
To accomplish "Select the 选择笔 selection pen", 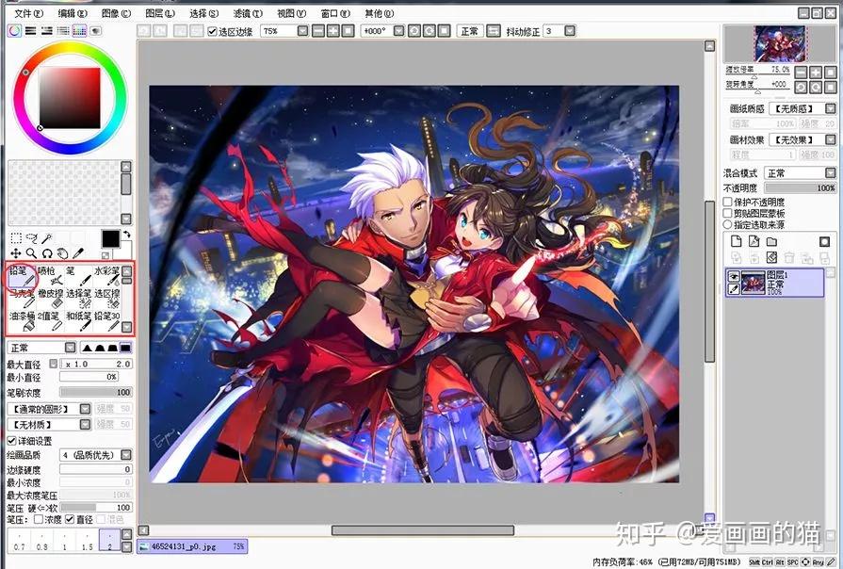I will 78,299.
